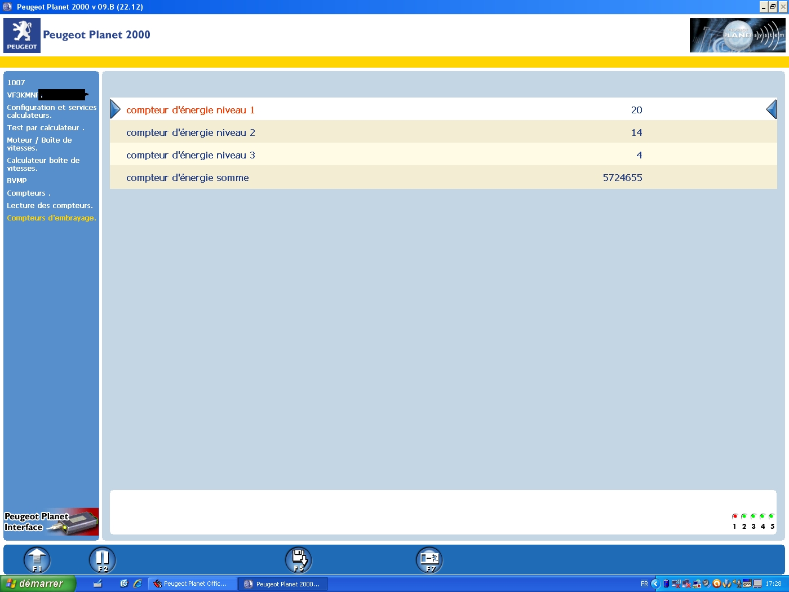Click the Peugeot Planet 2000 title text
This screenshot has width=789, height=592.
point(96,34)
